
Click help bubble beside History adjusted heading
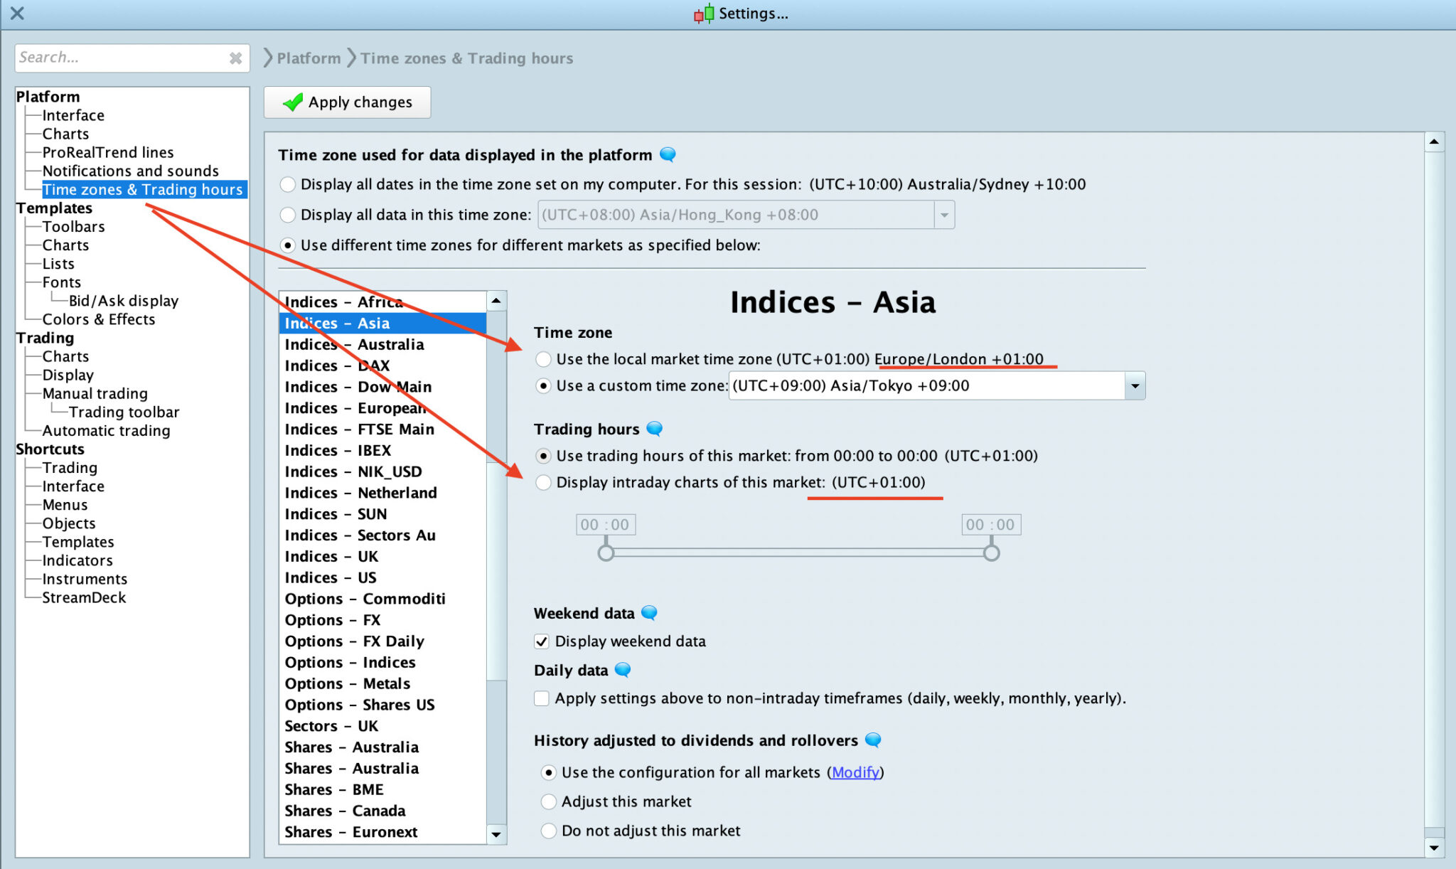(873, 740)
